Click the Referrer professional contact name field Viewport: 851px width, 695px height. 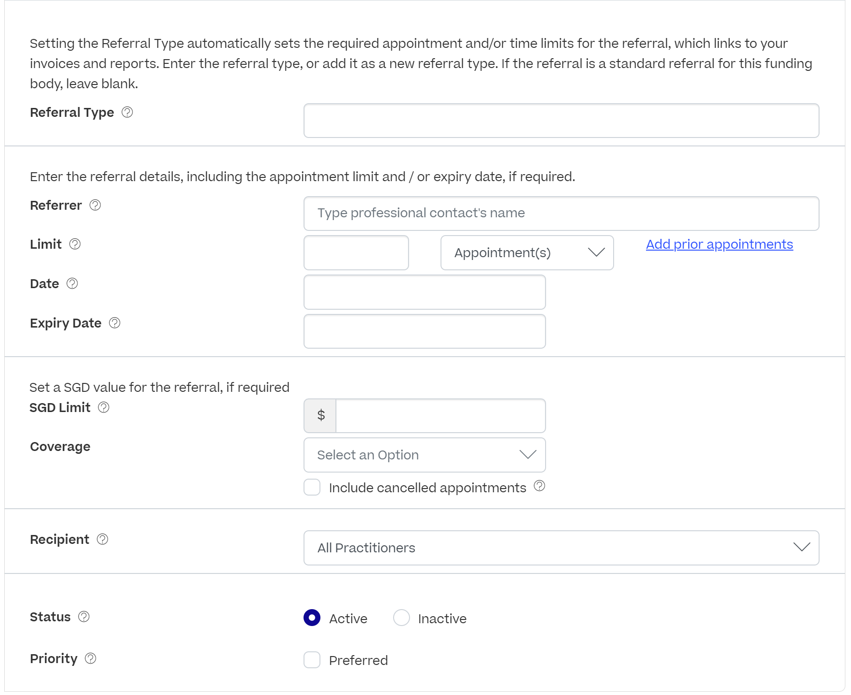(561, 213)
